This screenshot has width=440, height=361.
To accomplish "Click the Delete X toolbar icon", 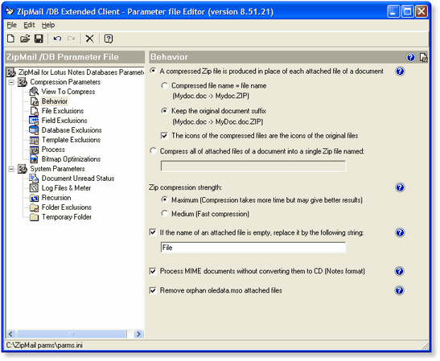I will [89, 39].
